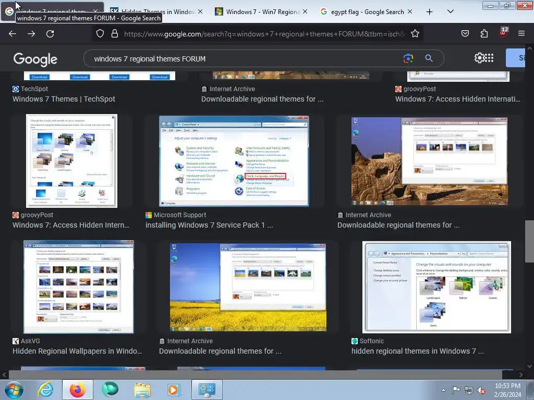Image resolution: width=534 pixels, height=400 pixels.
Task: Open 'Windows 7 Themes | TechSpot' result
Action: pyautogui.click(x=64, y=99)
